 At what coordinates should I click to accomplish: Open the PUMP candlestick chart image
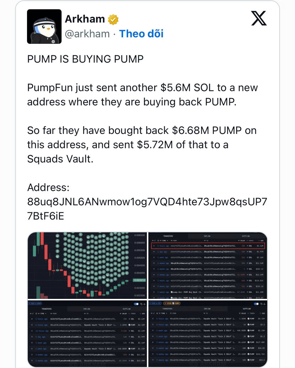point(87,265)
